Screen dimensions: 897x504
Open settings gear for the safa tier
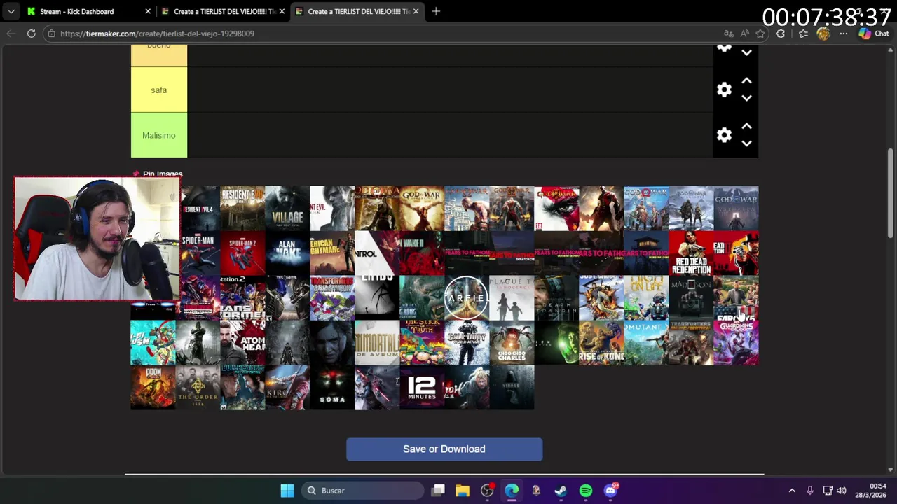tap(724, 90)
